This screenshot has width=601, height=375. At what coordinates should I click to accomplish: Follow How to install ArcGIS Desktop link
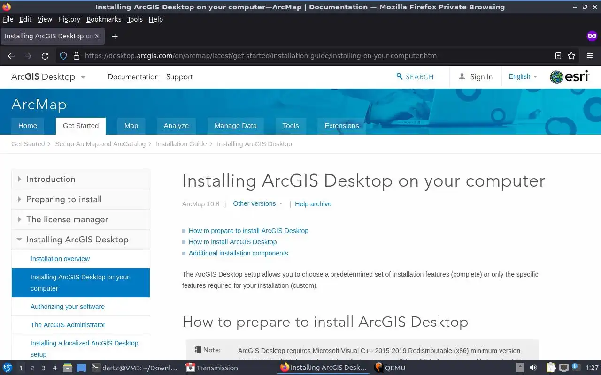pyautogui.click(x=233, y=242)
